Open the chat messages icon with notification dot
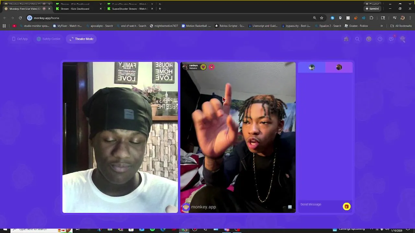Screen dimensions: 415x233 tap(391, 39)
